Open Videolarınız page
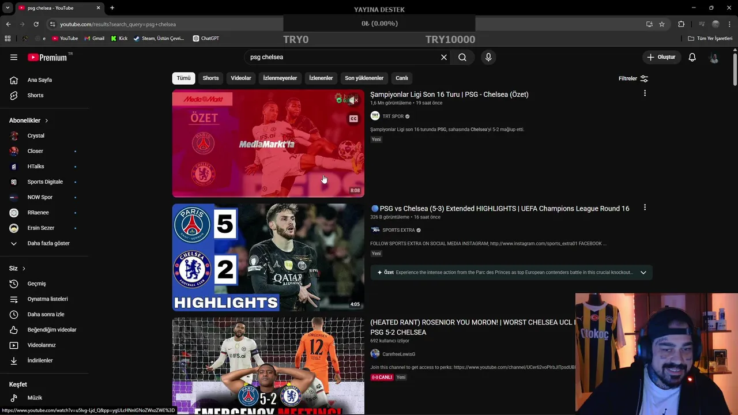Image resolution: width=738 pixels, height=415 pixels. pos(42,345)
